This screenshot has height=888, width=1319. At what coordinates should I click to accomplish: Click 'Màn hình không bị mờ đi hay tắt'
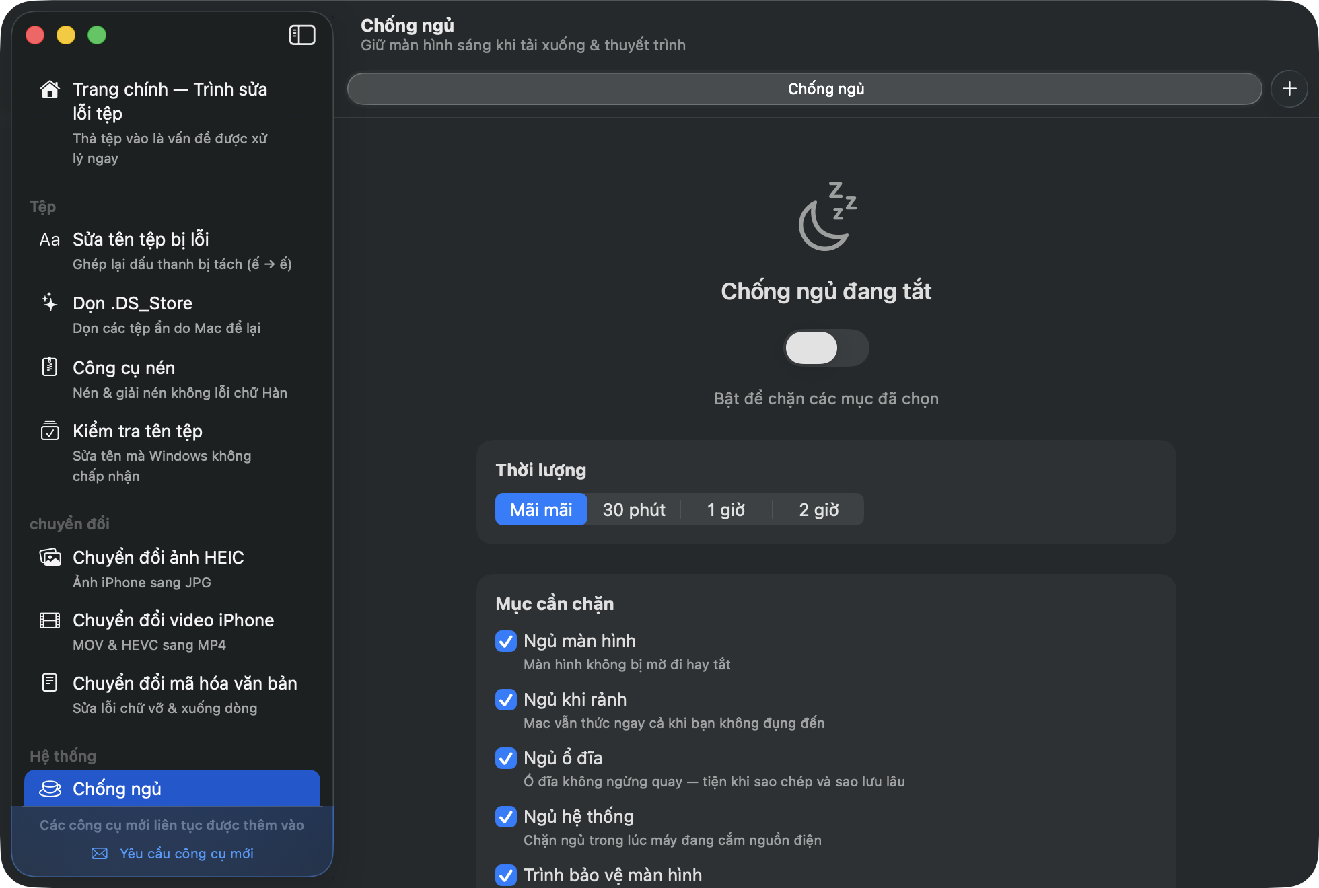[627, 665]
